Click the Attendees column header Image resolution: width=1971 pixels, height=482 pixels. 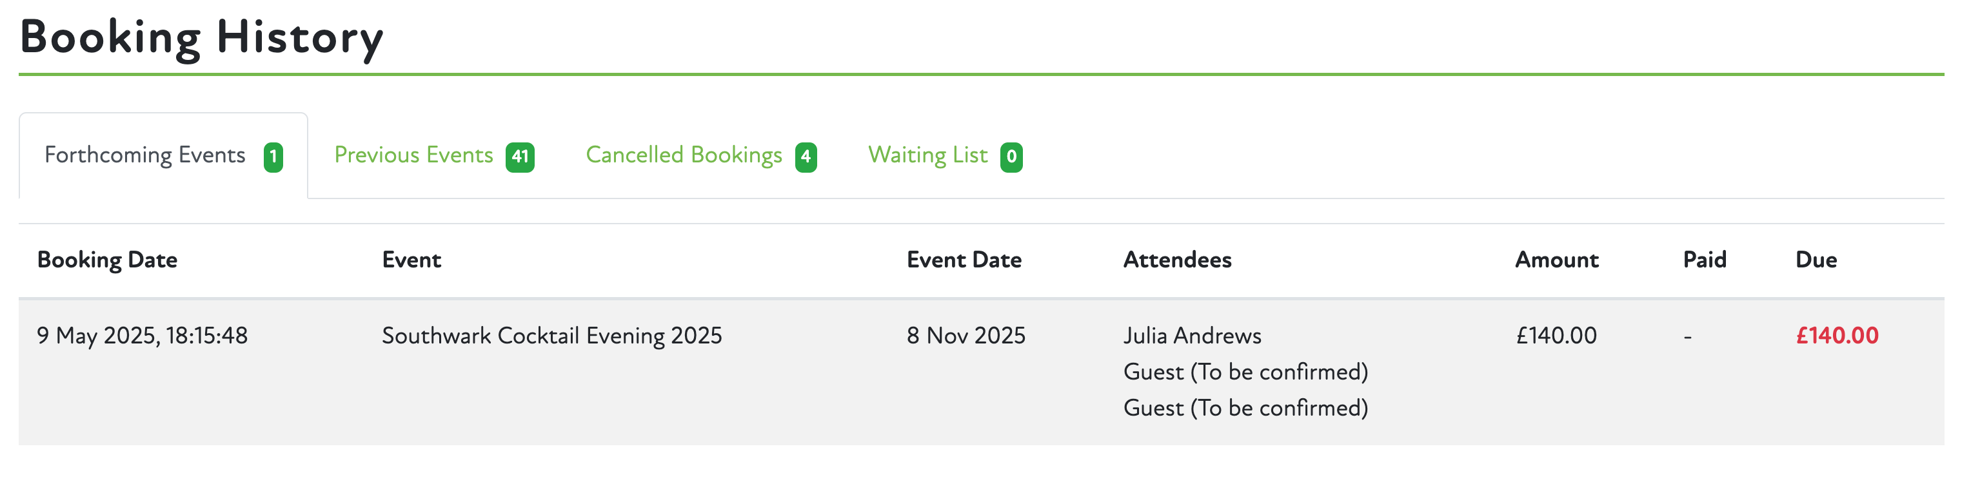click(x=1177, y=260)
